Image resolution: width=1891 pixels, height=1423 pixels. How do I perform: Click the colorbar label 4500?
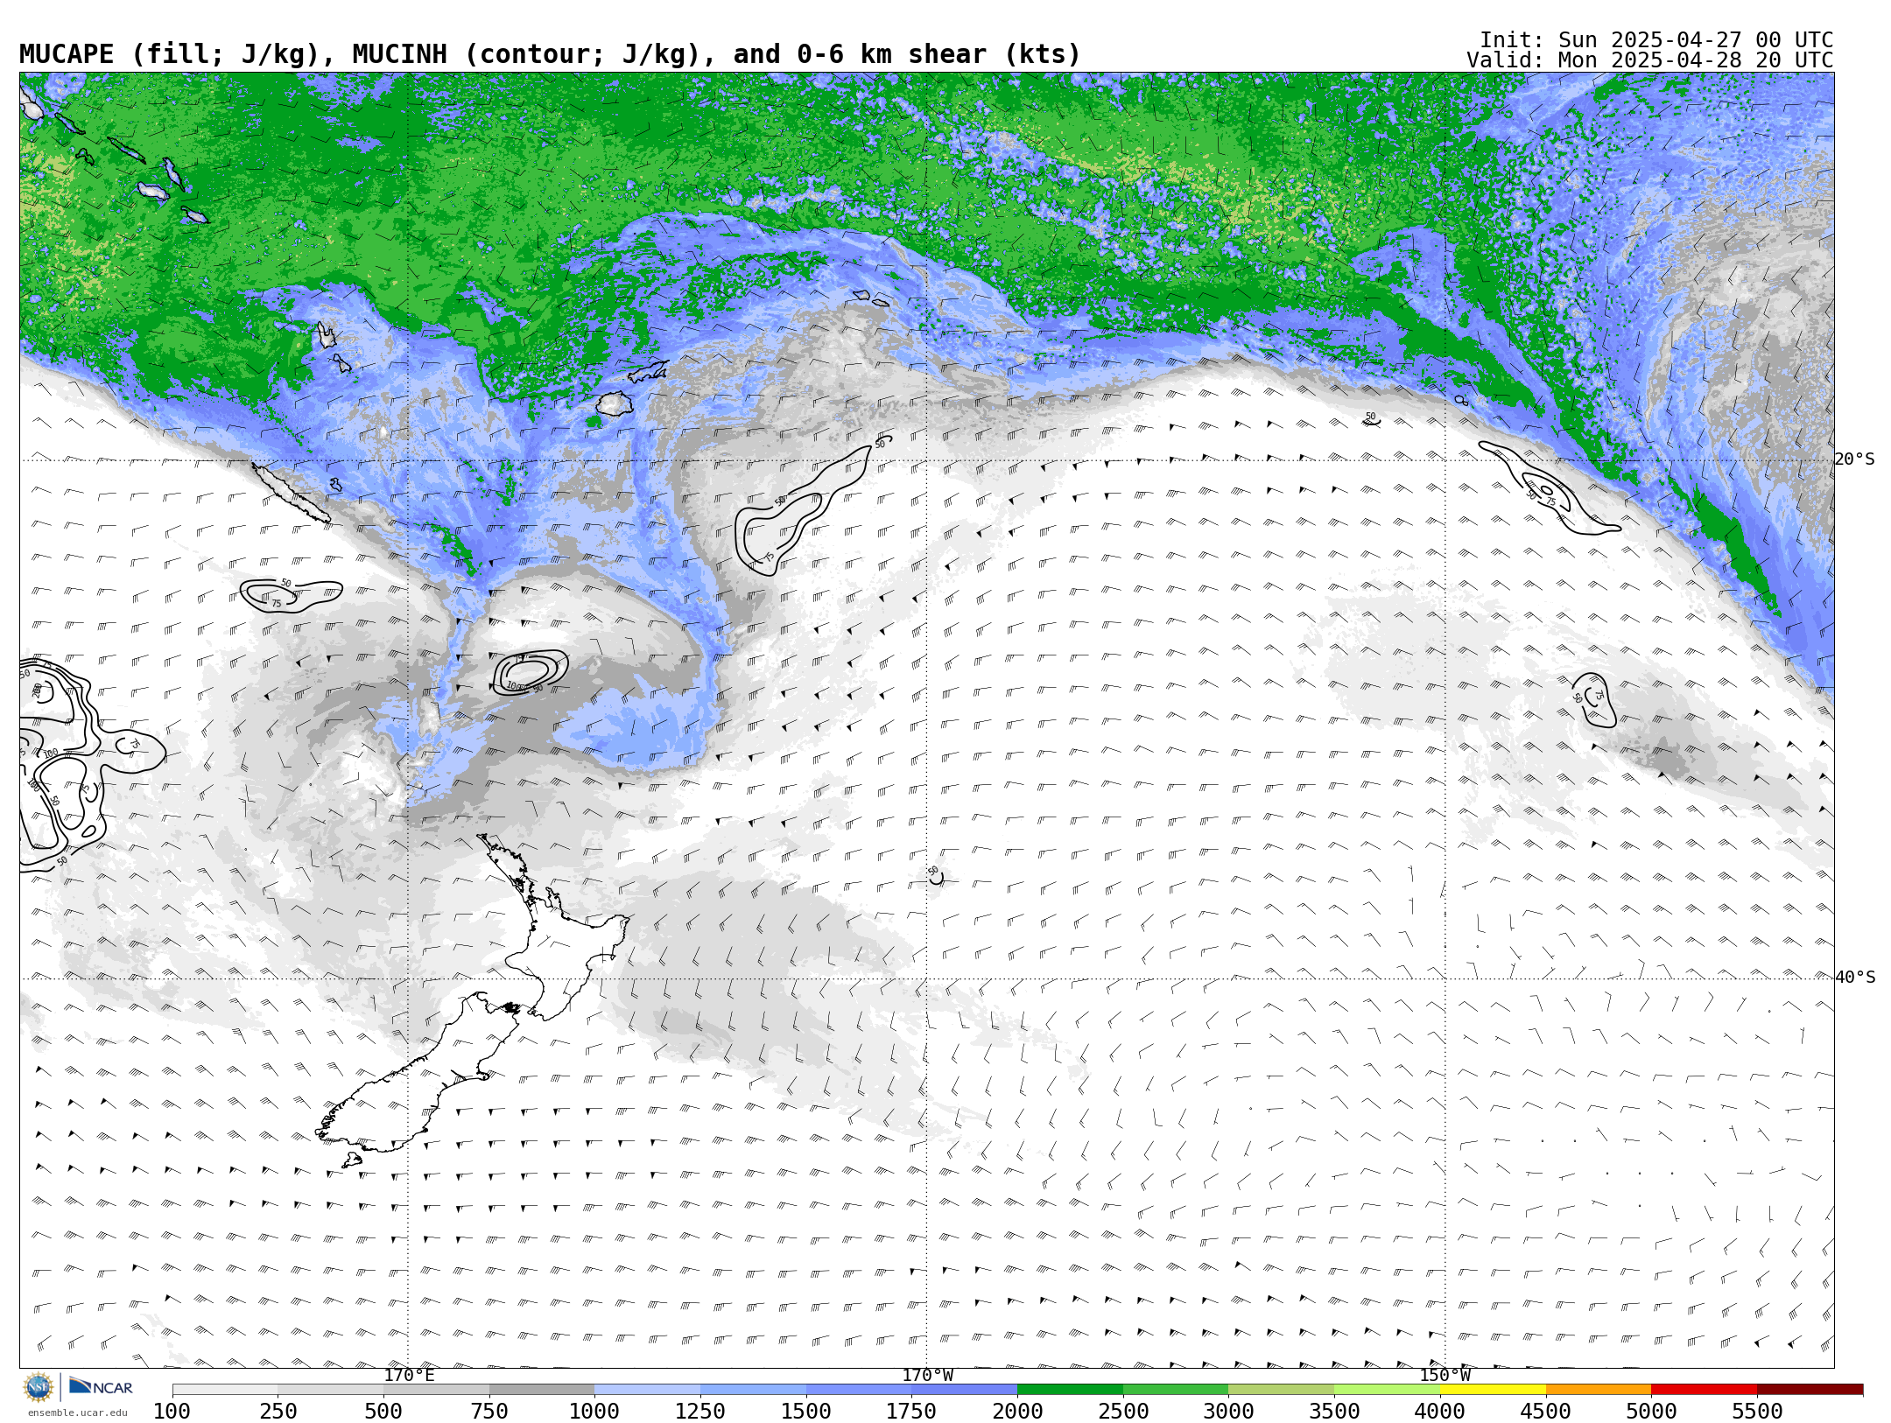1545,1412
